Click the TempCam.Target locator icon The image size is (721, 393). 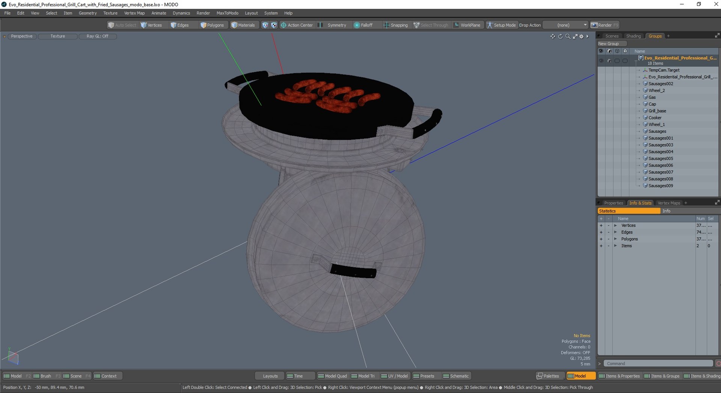pos(645,70)
